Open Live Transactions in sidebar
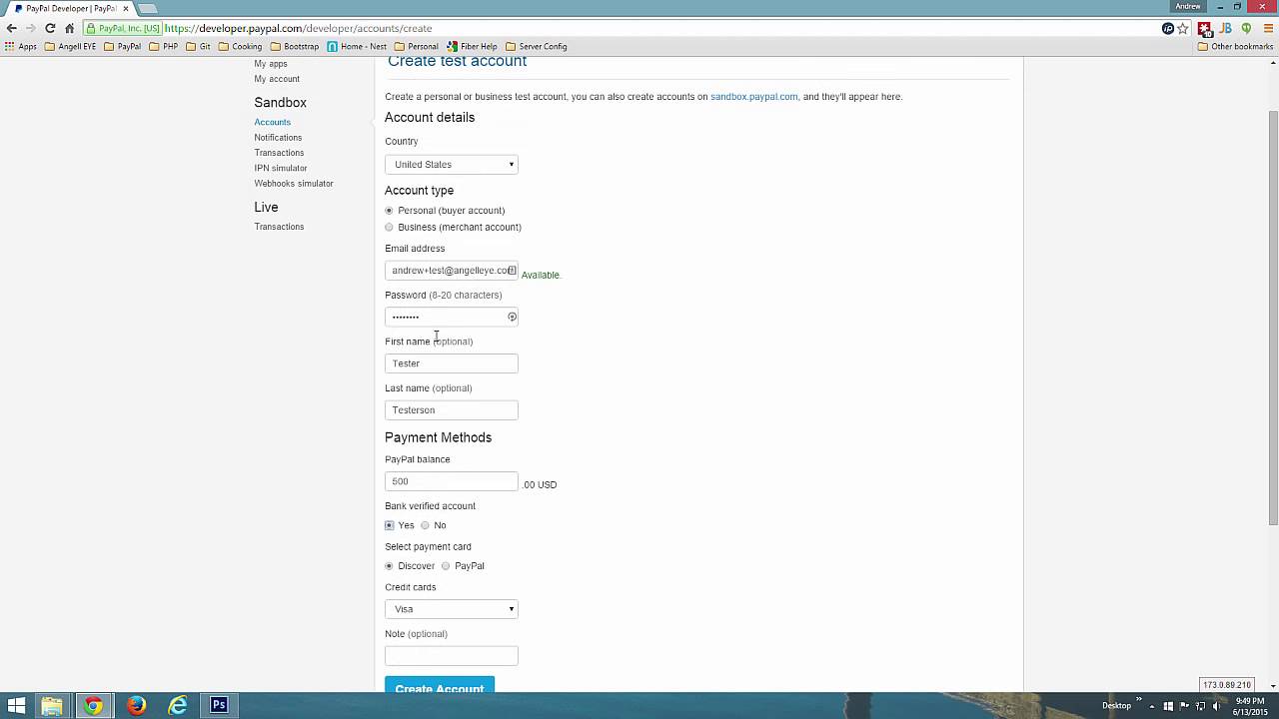This screenshot has height=719, width=1279. [x=279, y=227]
